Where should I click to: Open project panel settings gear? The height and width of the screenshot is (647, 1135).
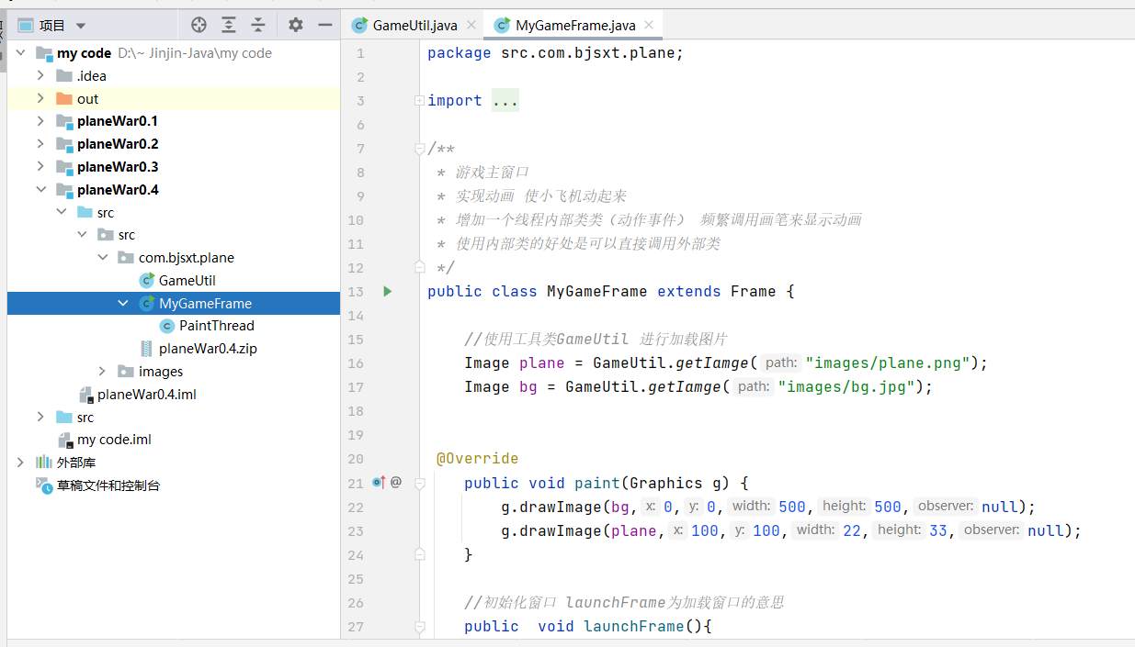tap(295, 25)
